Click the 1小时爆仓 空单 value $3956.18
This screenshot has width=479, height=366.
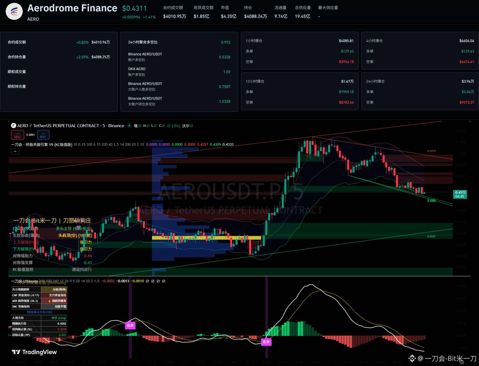[346, 62]
